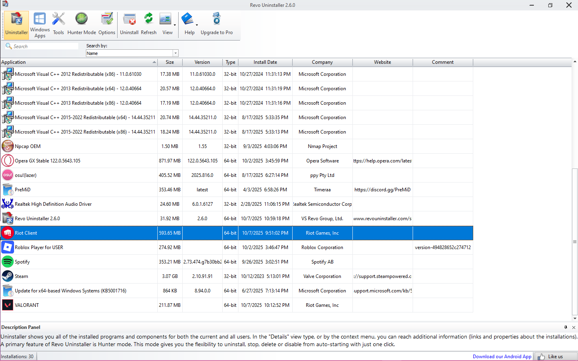Sort by Comment column header
Viewport: 578px width, 361px height.
[443, 62]
